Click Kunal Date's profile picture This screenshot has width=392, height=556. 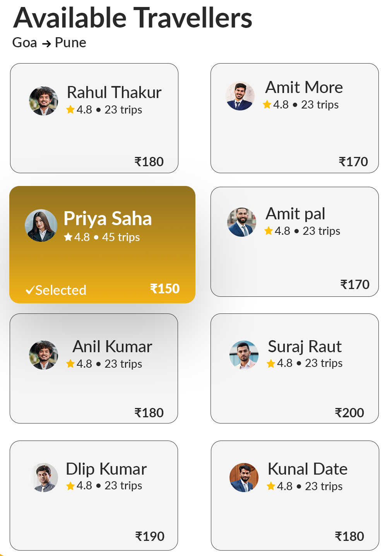click(244, 477)
